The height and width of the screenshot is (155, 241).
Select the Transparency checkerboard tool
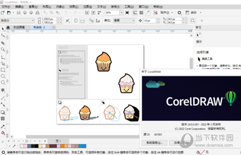point(3,119)
